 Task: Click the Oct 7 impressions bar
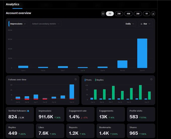(x=63, y=67)
